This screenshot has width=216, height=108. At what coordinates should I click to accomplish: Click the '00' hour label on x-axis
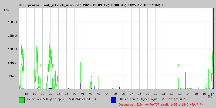tap(75, 94)
